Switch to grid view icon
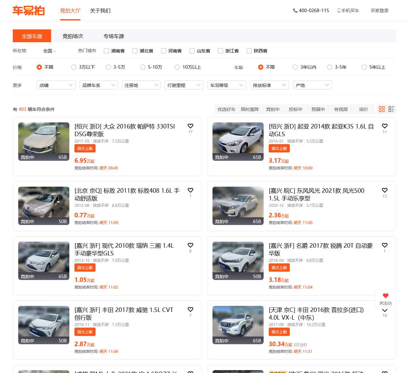 (x=382, y=109)
